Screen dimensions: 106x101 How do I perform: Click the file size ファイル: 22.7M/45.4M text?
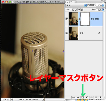tap(28, 99)
